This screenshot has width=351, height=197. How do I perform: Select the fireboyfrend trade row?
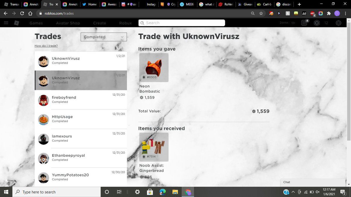(81, 100)
